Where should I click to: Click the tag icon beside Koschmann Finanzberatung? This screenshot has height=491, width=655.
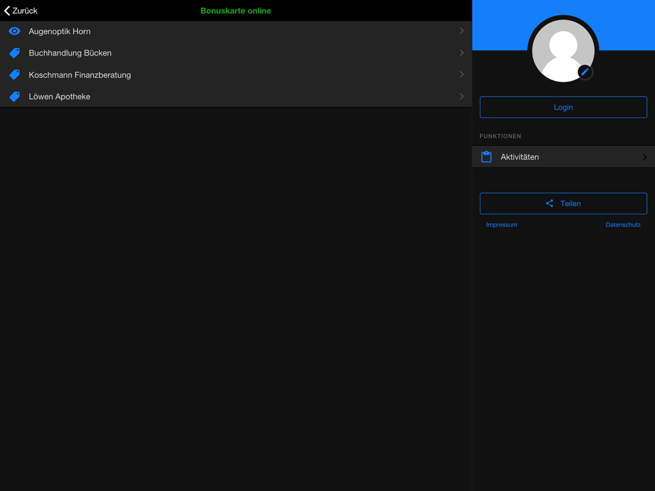click(x=14, y=75)
